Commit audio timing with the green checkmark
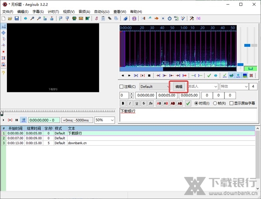 tap(209, 75)
